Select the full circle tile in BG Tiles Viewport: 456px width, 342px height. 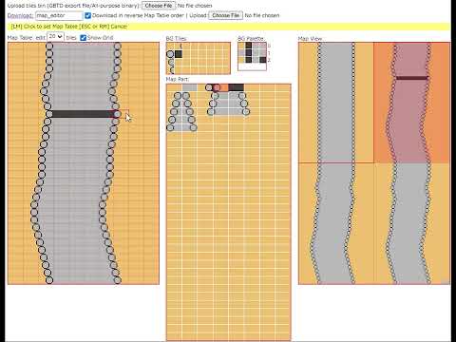(x=170, y=54)
